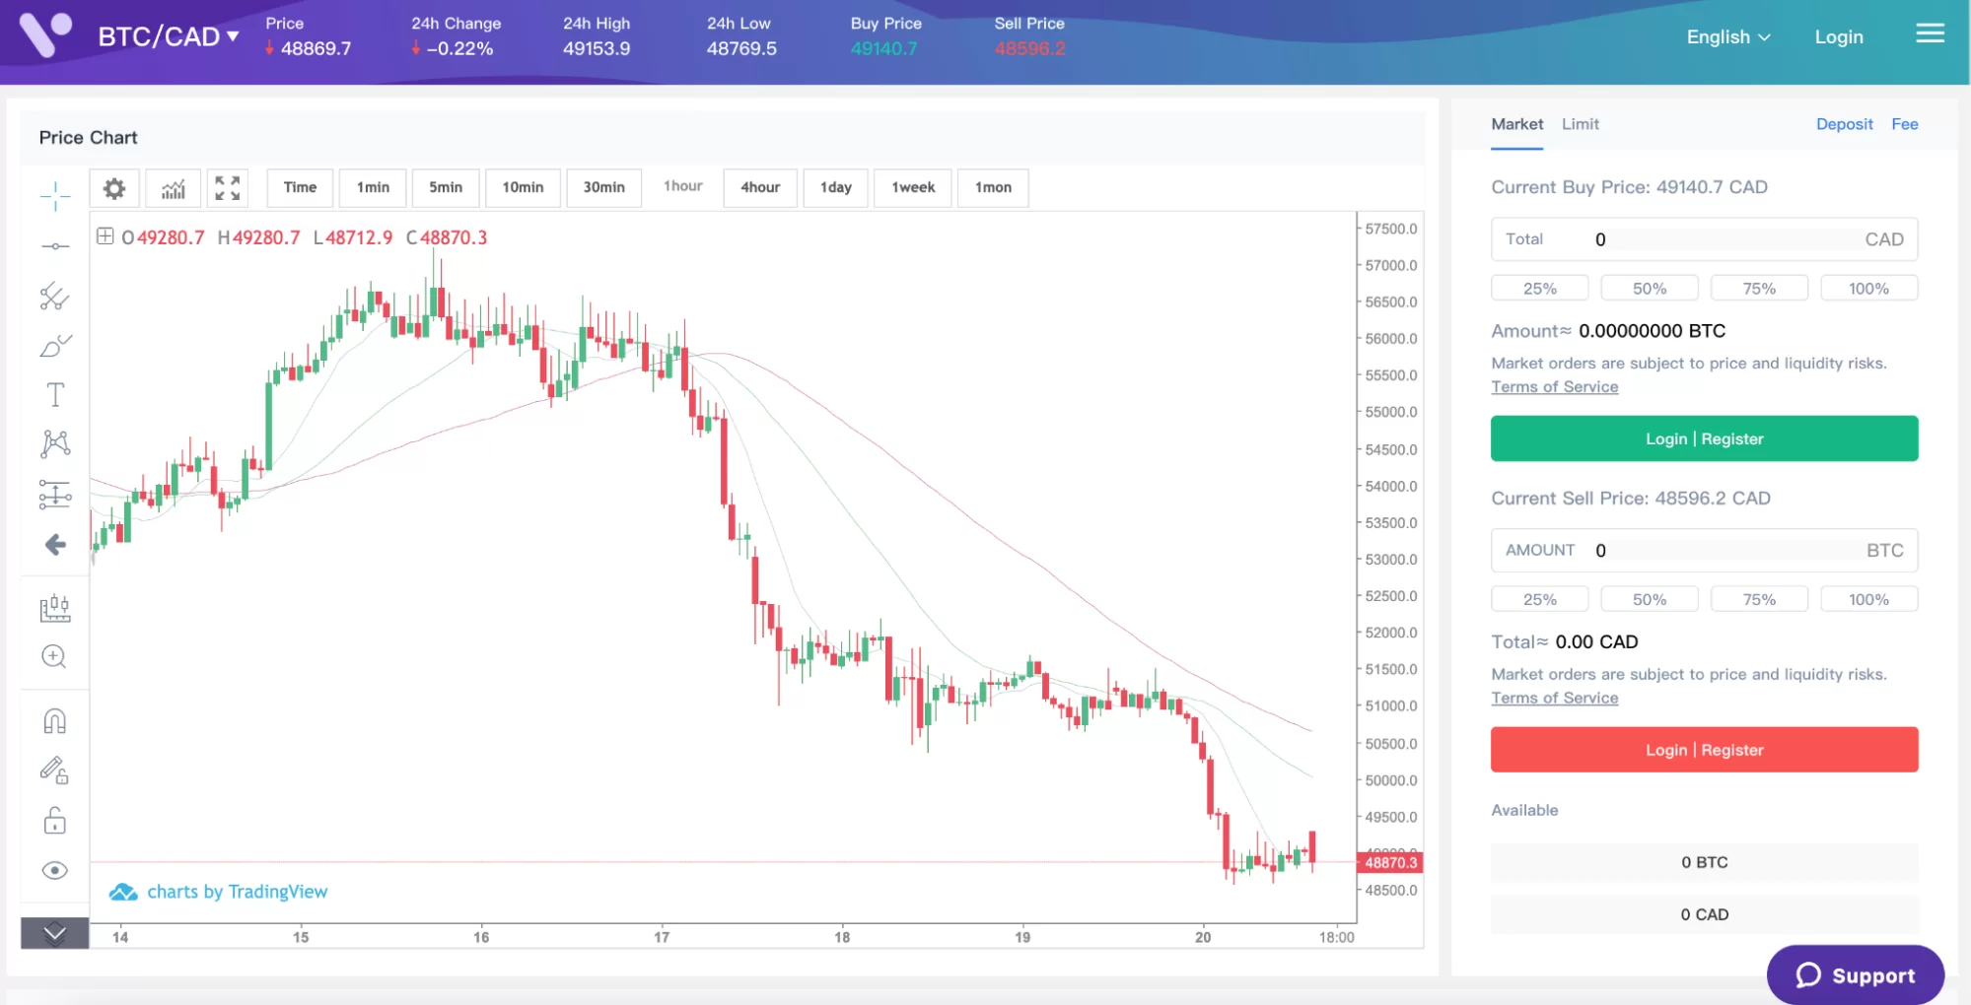Choose 75% in the sell section
1971x1005 pixels.
[x=1759, y=599]
